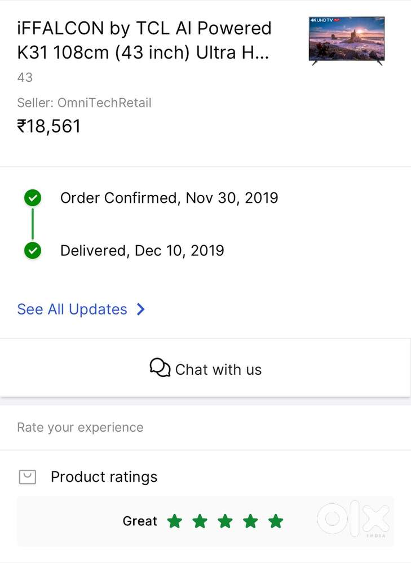Click the Great rating label
The width and height of the screenshot is (411, 563).
pos(140,521)
